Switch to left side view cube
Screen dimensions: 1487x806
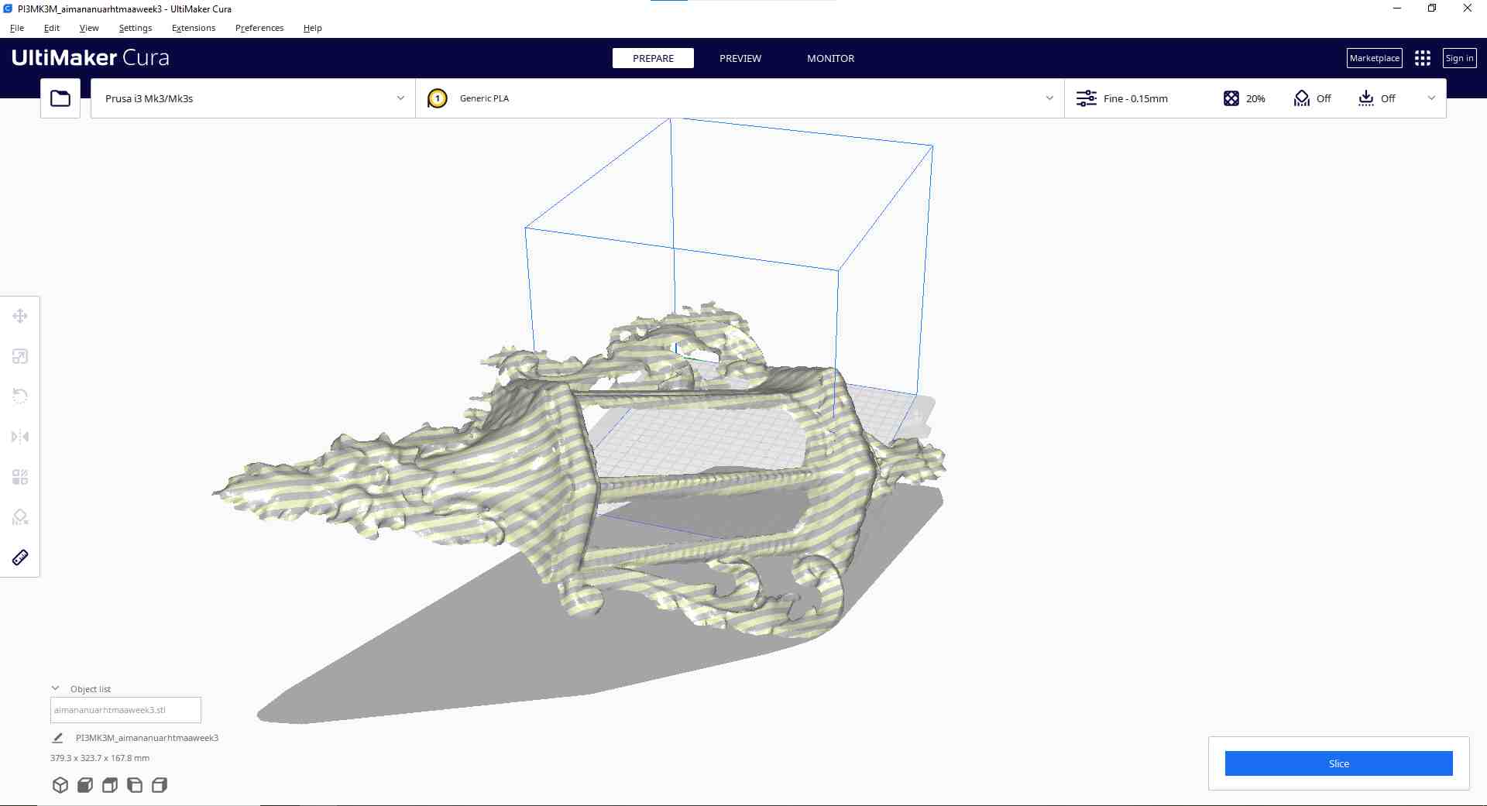coord(135,785)
